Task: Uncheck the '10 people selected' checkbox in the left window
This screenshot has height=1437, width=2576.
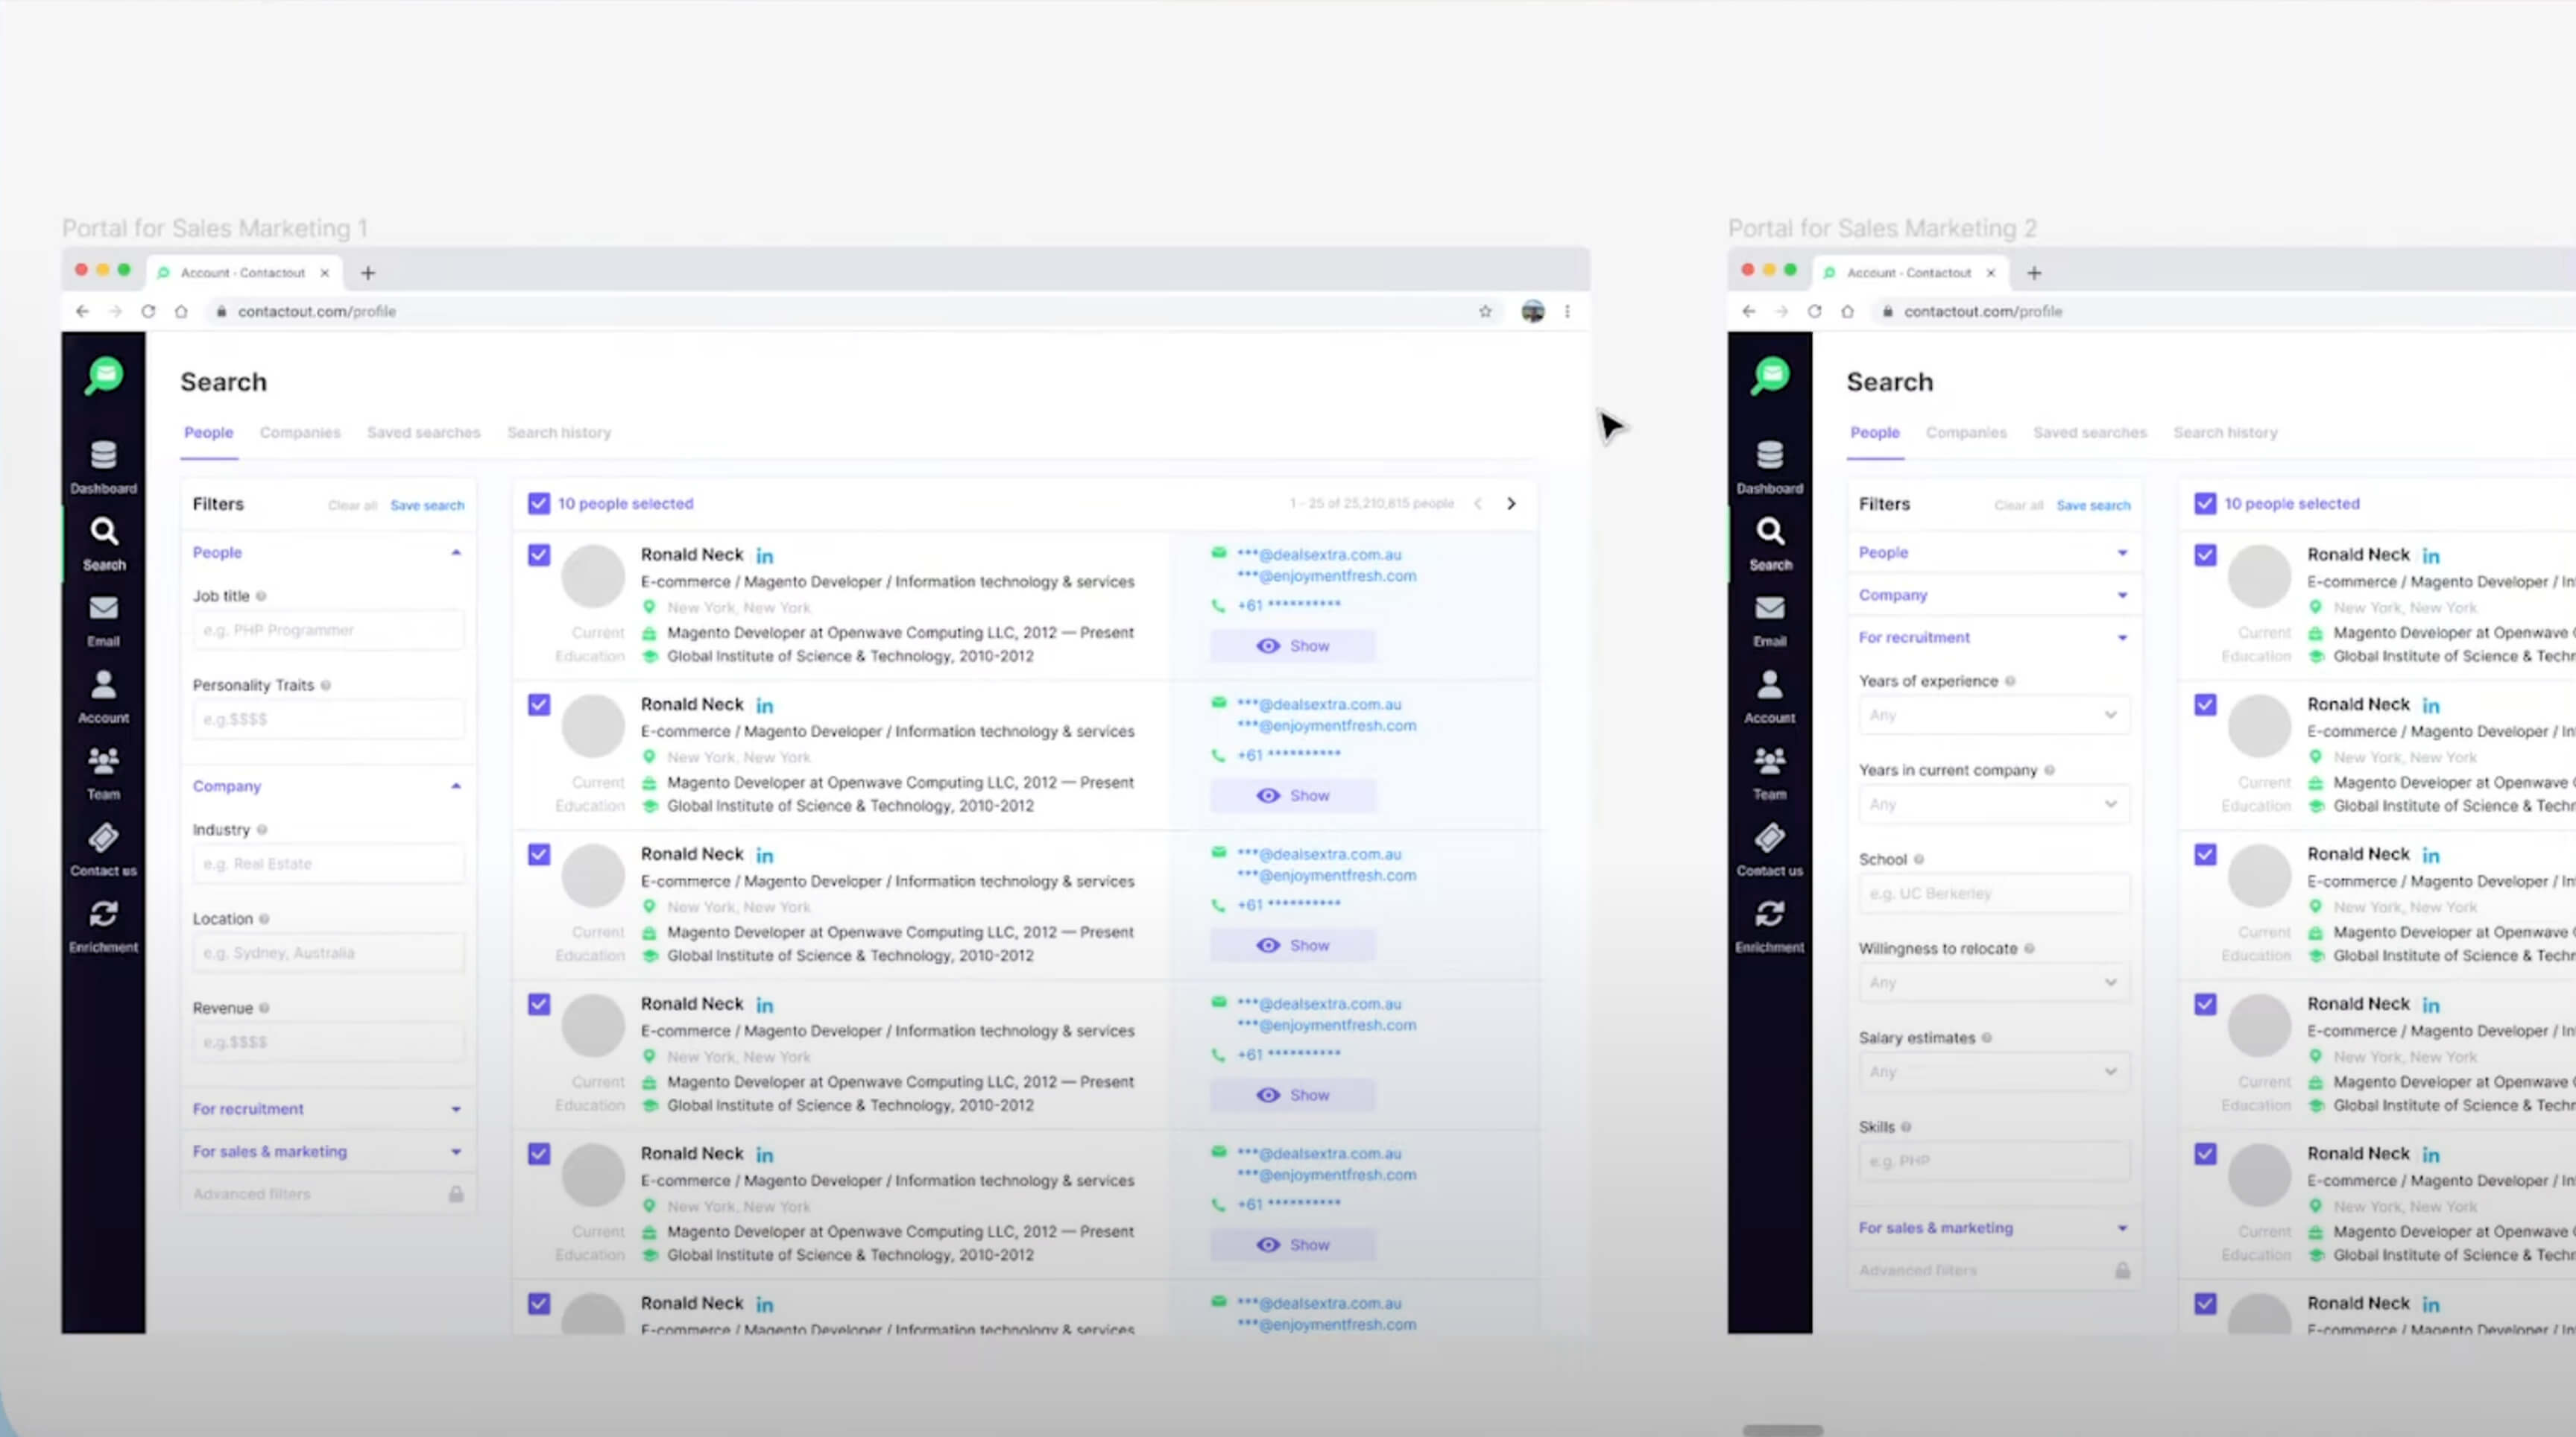Action: click(x=539, y=504)
